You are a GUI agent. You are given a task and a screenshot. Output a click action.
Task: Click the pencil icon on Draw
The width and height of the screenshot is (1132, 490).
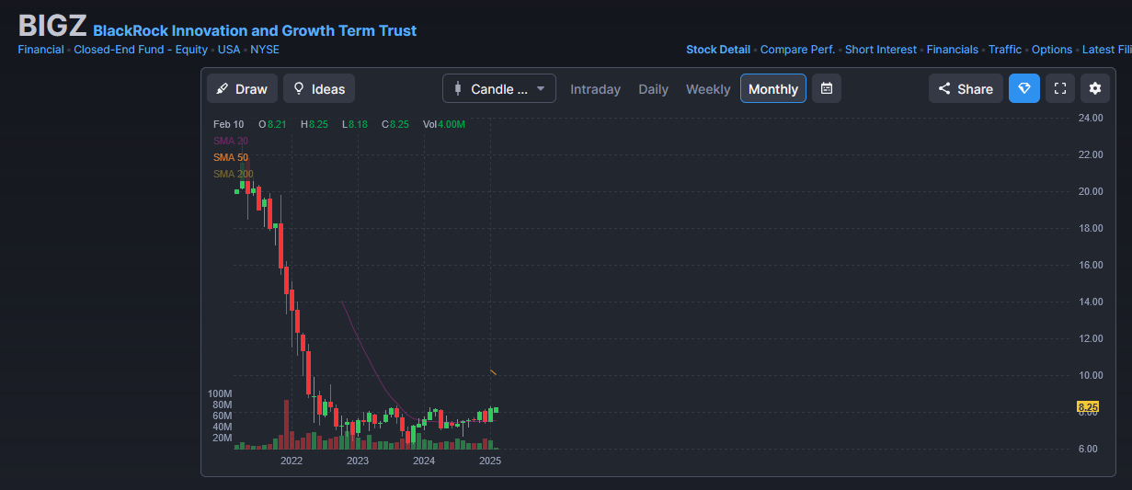coord(222,89)
